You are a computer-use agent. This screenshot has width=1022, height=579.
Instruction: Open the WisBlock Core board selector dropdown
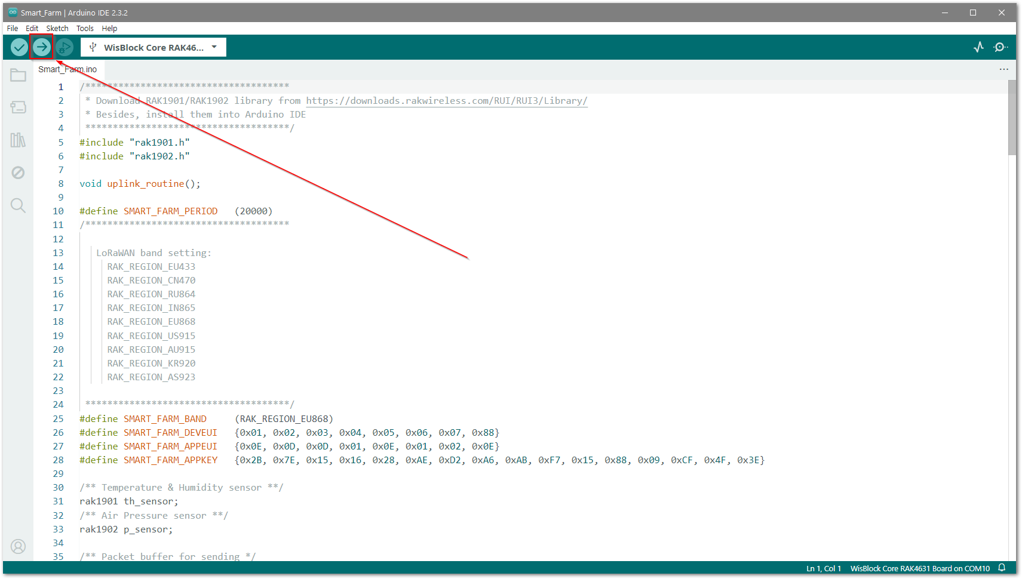[x=154, y=47]
